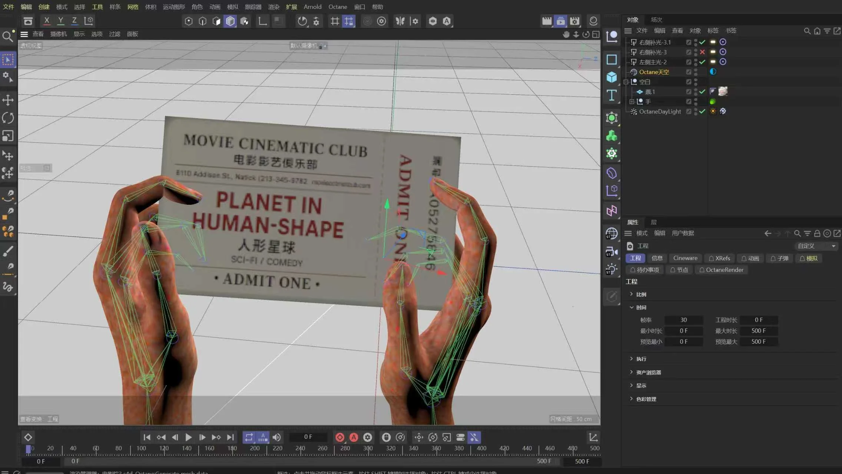Open the Cineware tab button
The image size is (842, 474).
point(685,258)
